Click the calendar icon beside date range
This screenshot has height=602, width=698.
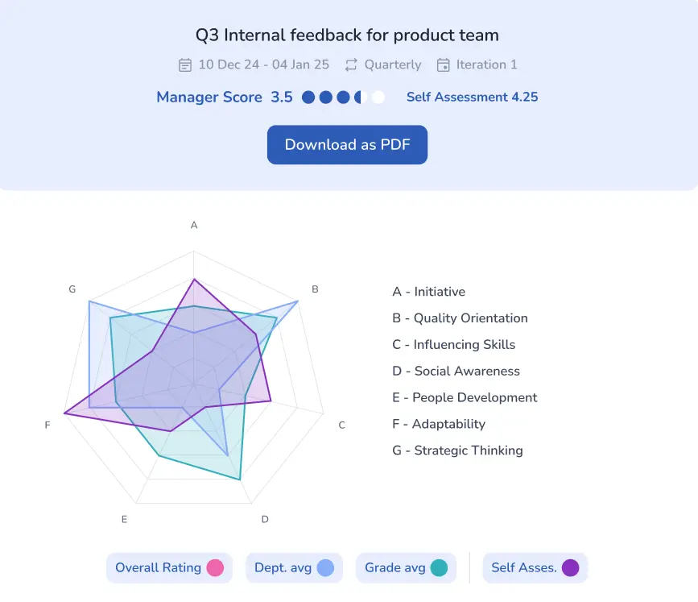pos(185,65)
